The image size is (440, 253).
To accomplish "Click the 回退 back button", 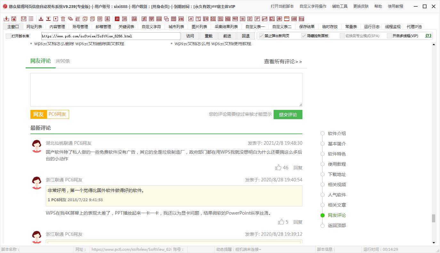I will pyautogui.click(x=246, y=36).
